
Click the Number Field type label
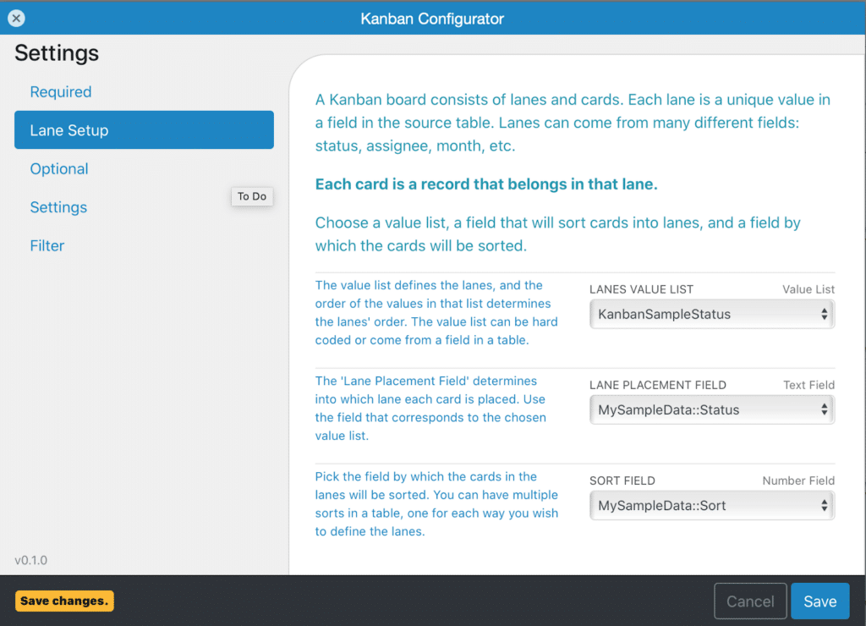798,480
